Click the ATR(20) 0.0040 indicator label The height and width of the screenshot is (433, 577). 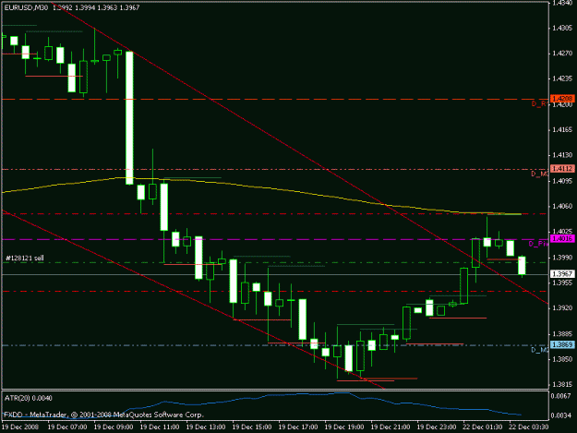pos(29,398)
